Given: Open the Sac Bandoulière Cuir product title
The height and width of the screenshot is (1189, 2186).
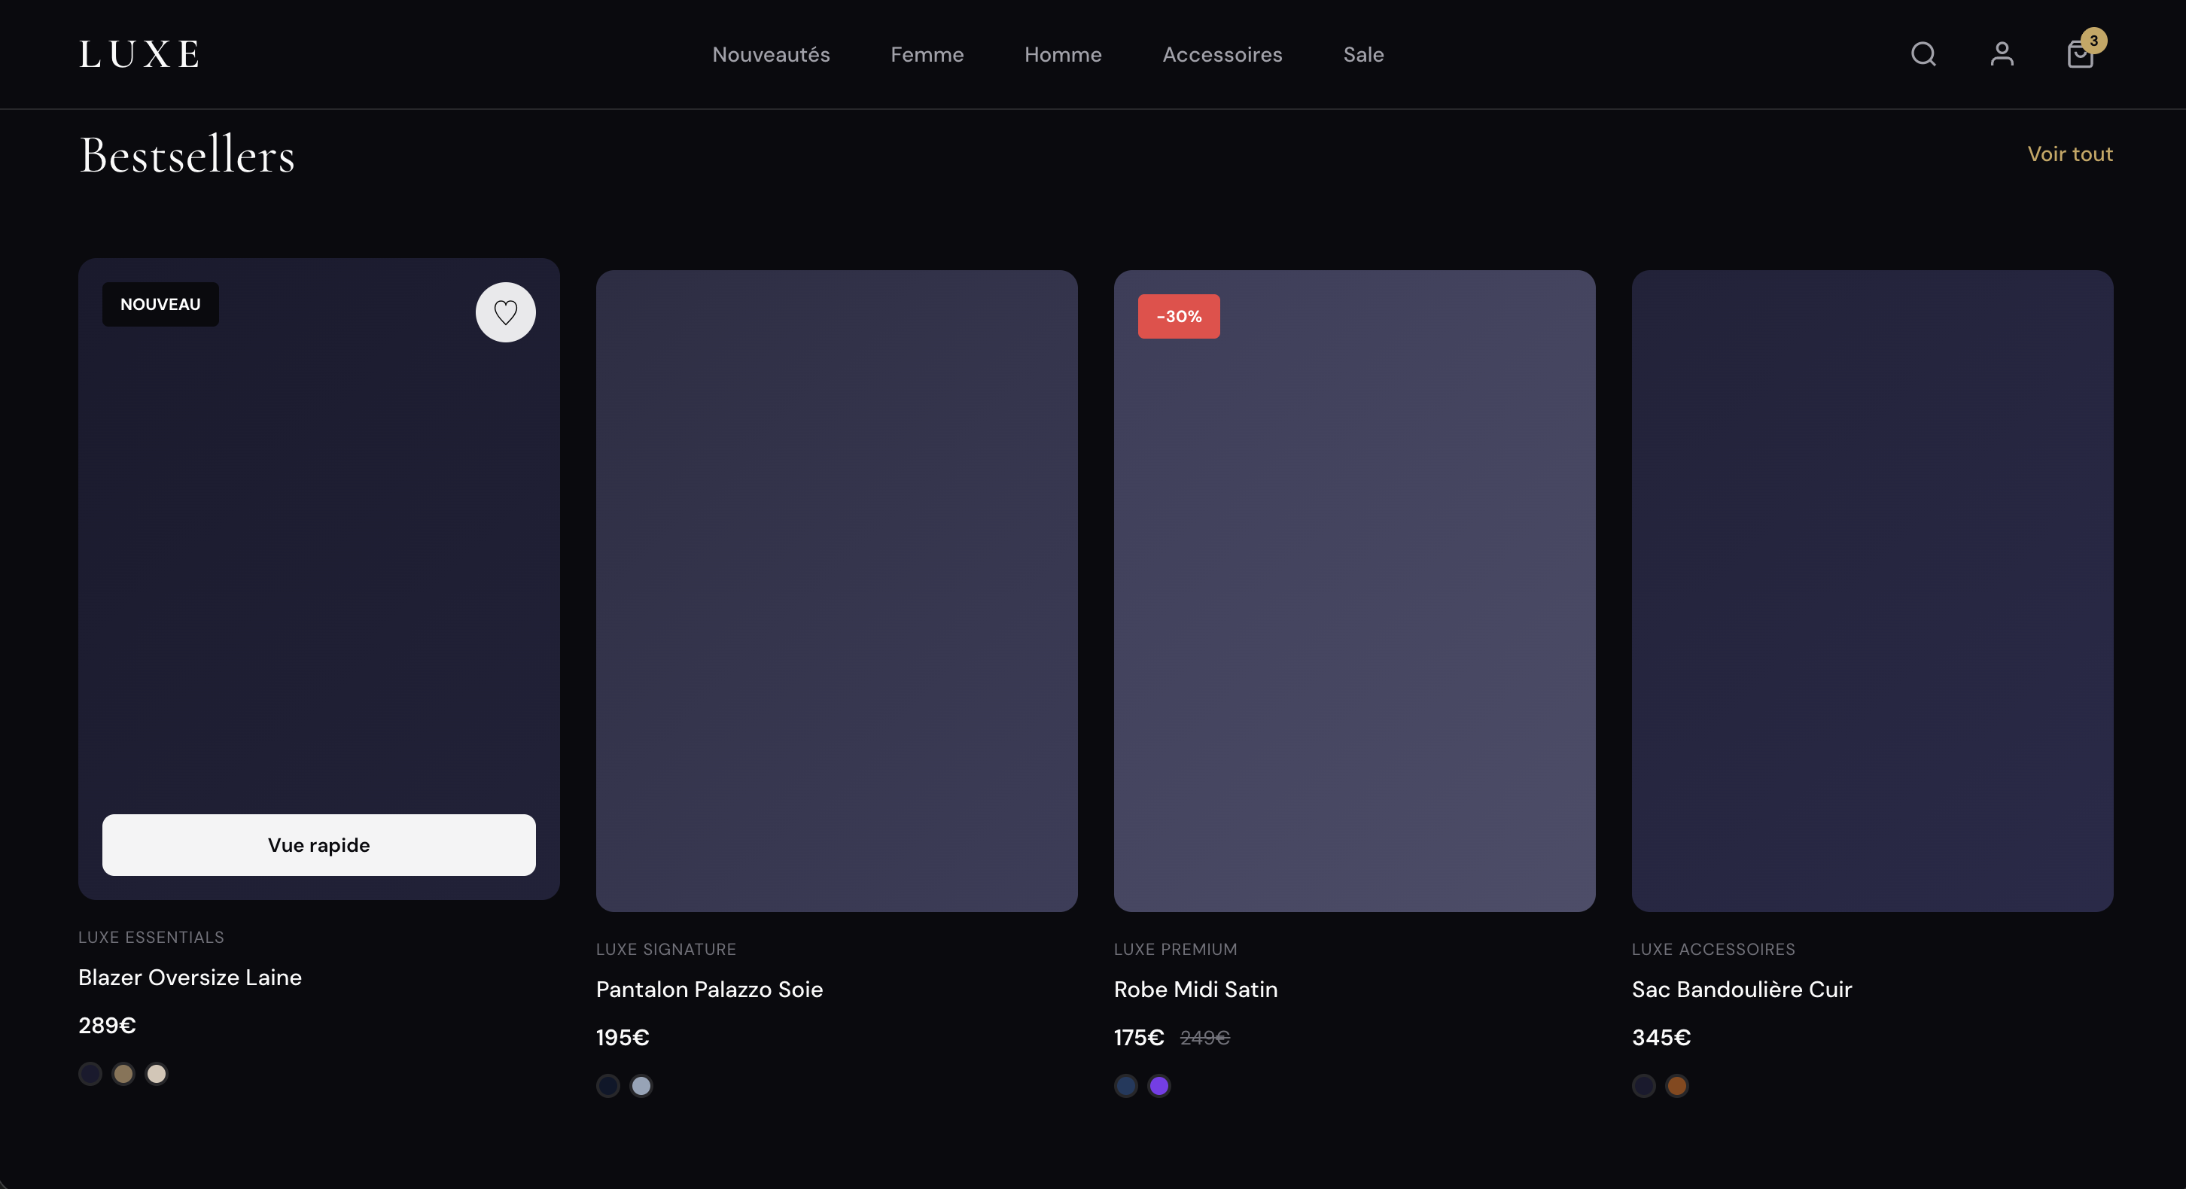Looking at the screenshot, I should (1741, 989).
